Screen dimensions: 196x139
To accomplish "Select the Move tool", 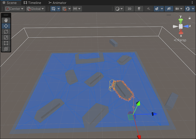I will (x=6, y=26).
